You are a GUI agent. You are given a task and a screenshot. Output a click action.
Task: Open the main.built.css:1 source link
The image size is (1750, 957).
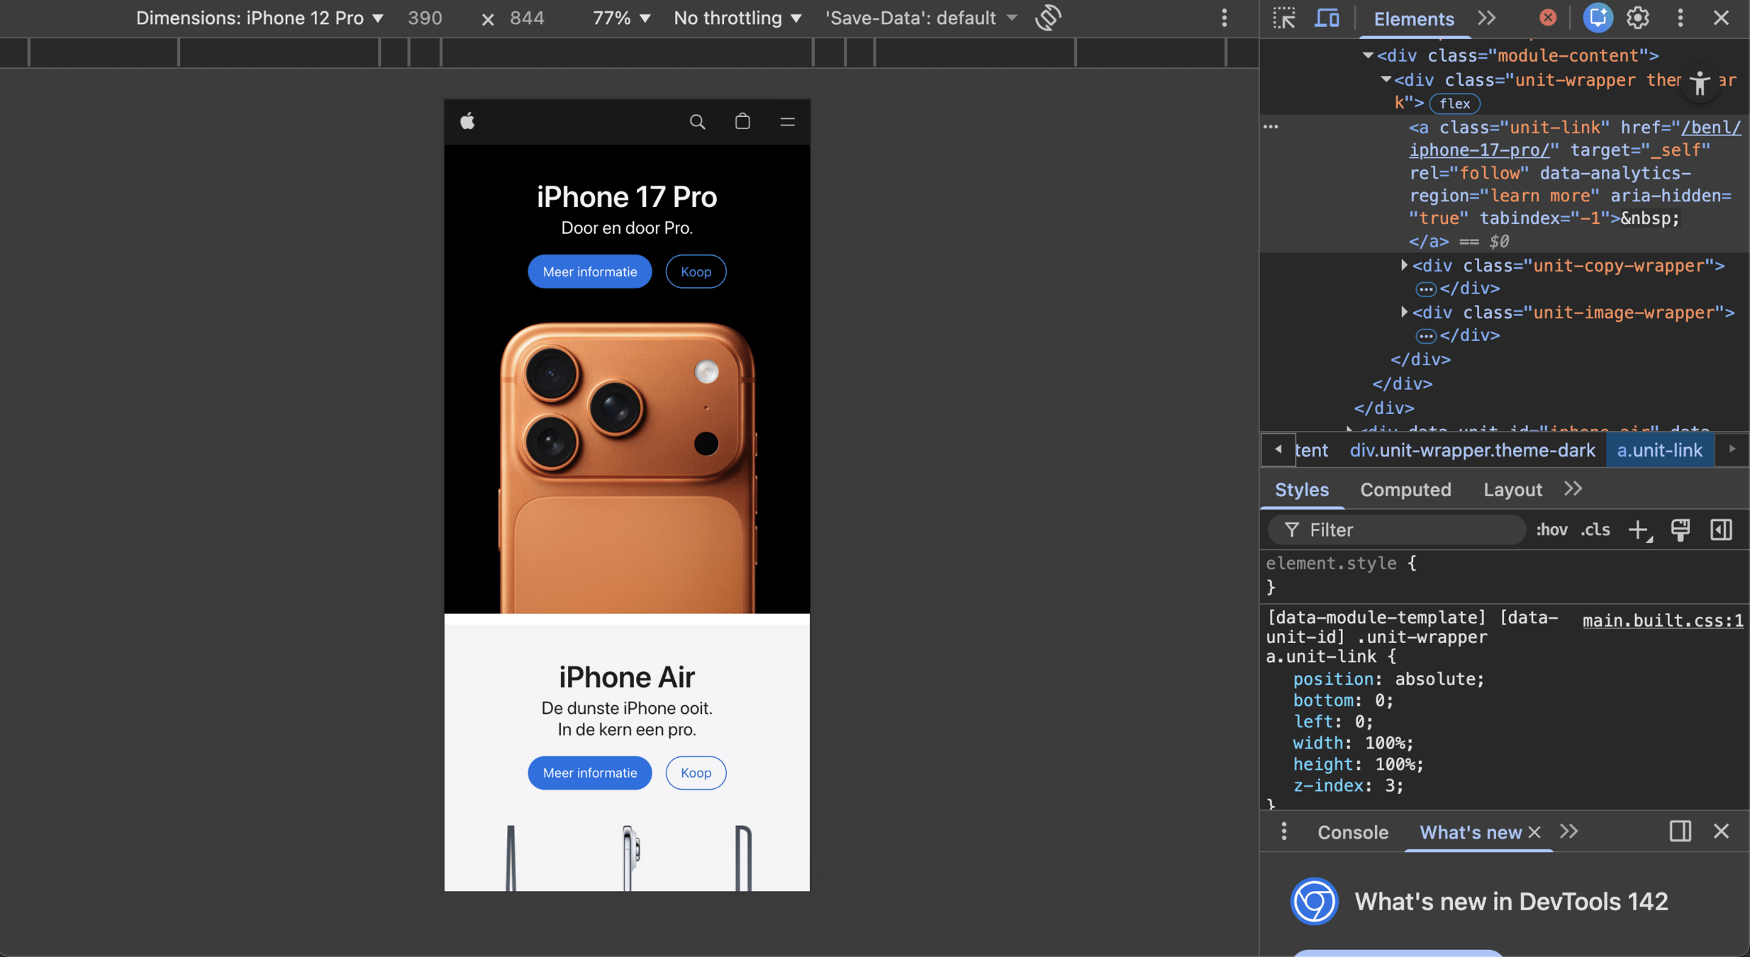tap(1662, 620)
